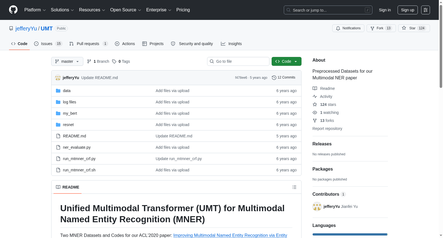View the 1 Branch list
The image size is (443, 238).
click(98, 61)
